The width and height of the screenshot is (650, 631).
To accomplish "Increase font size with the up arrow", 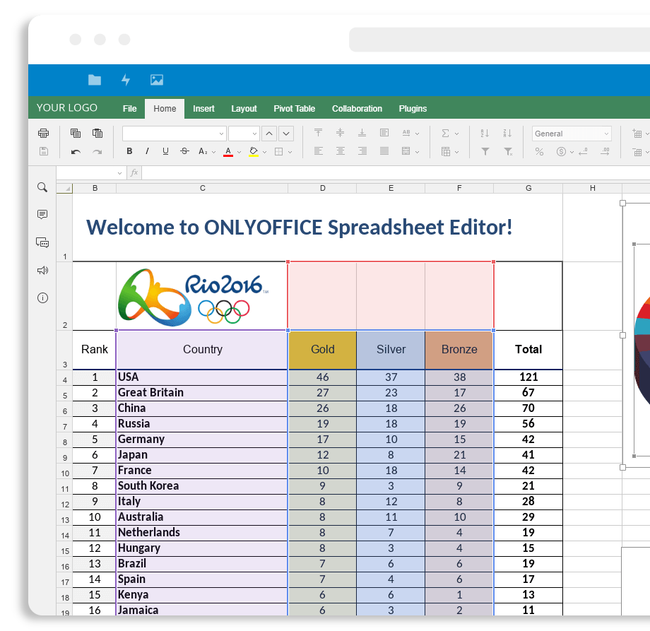I will pyautogui.click(x=269, y=134).
